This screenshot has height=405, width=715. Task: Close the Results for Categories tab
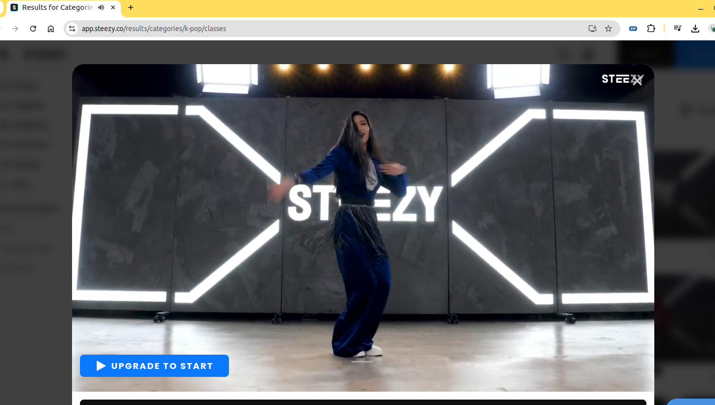pyautogui.click(x=113, y=7)
